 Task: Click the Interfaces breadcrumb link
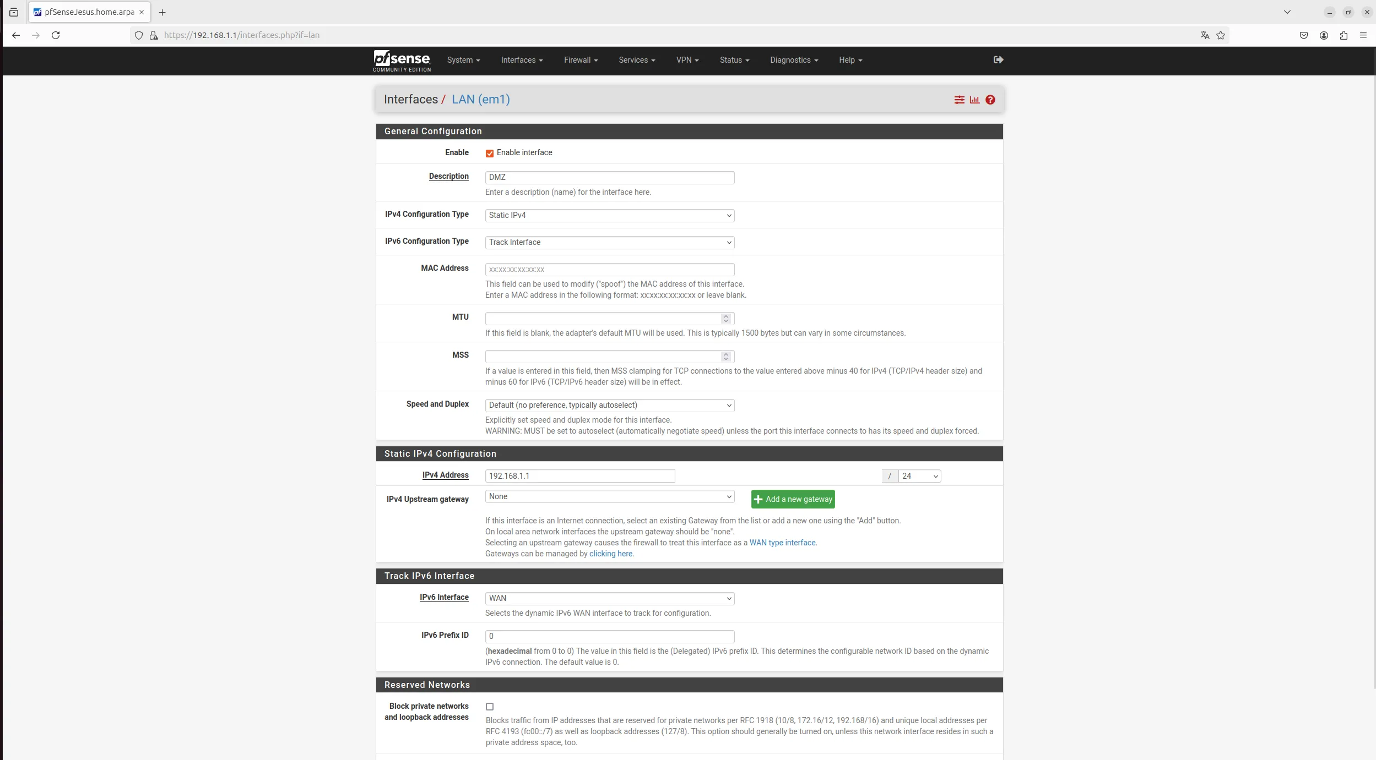[x=411, y=100]
